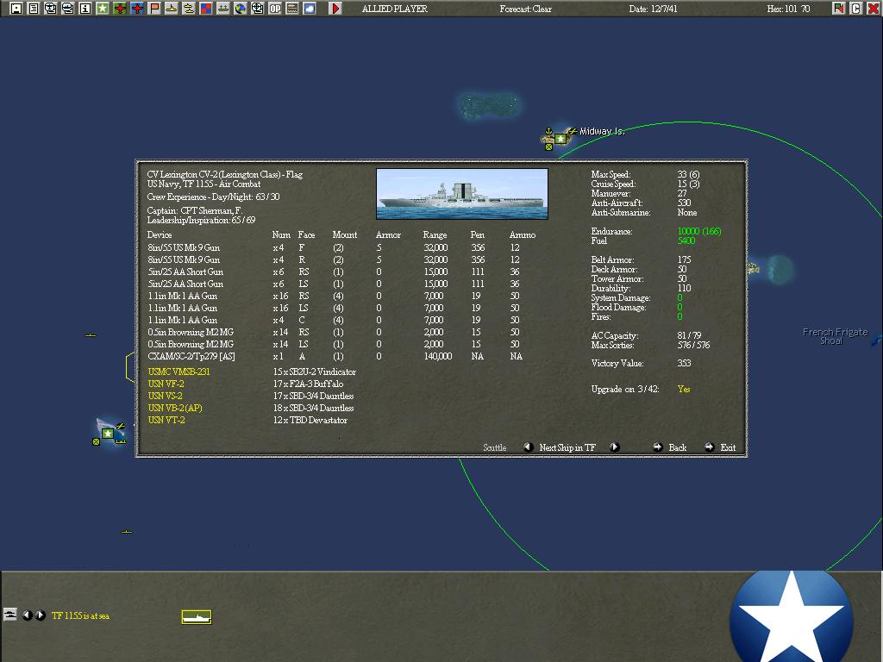Click the face-with-ship naval report icon

tap(67, 9)
